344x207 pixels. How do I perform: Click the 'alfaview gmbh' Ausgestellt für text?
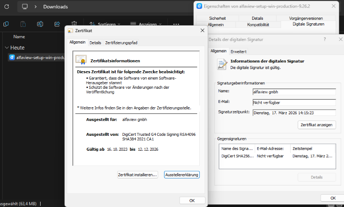click(135, 120)
